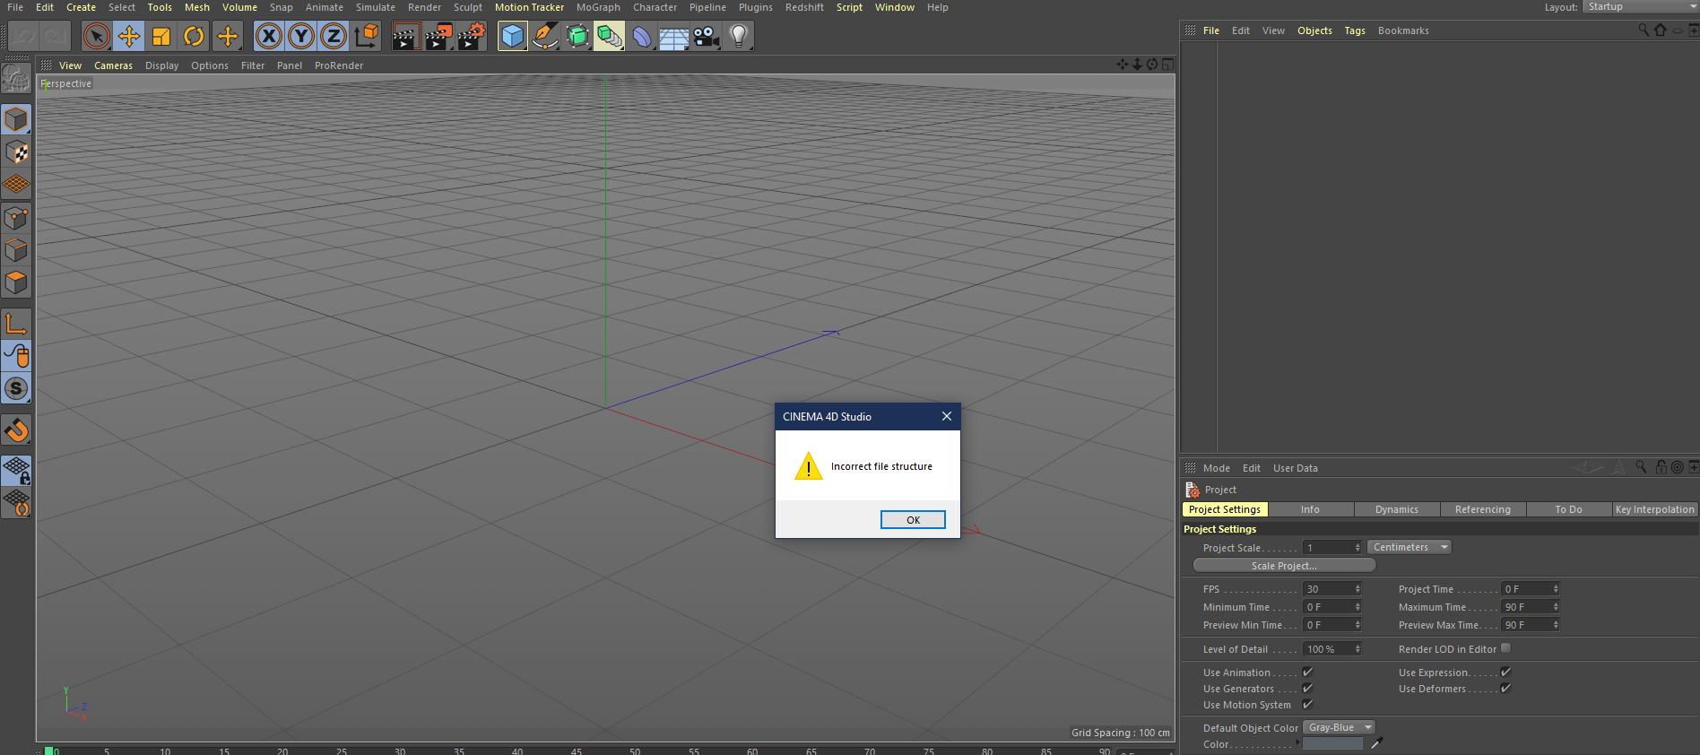Switch to the Dynamics tab
Image resolution: width=1700 pixels, height=755 pixels.
point(1397,509)
